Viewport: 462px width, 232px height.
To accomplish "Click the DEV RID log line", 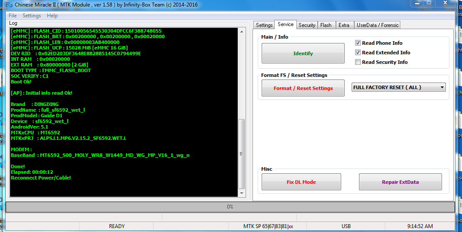I will (x=76, y=53).
